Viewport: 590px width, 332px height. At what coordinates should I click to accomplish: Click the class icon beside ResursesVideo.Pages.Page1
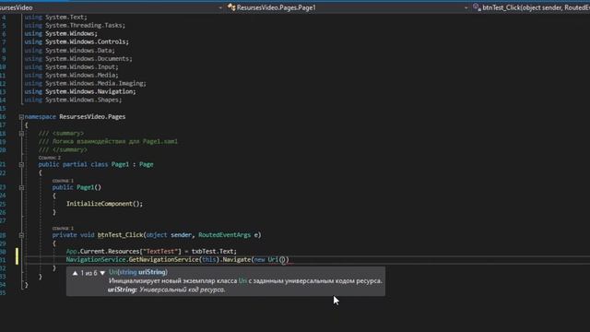click(x=231, y=7)
